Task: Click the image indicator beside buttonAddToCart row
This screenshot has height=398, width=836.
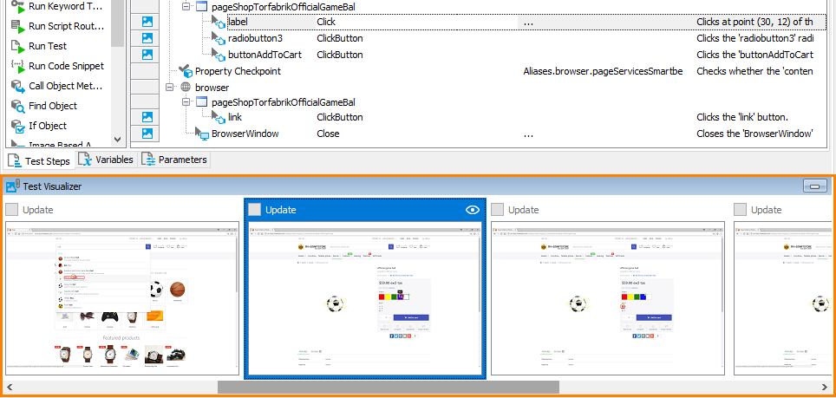Action: 147,55
